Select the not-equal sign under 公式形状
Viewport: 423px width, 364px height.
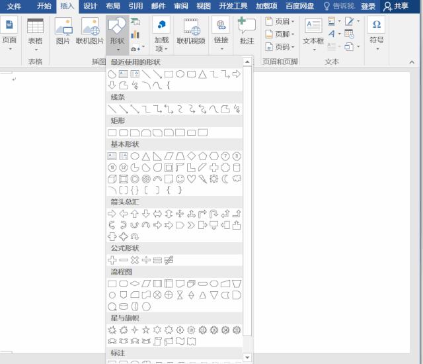(x=169, y=260)
